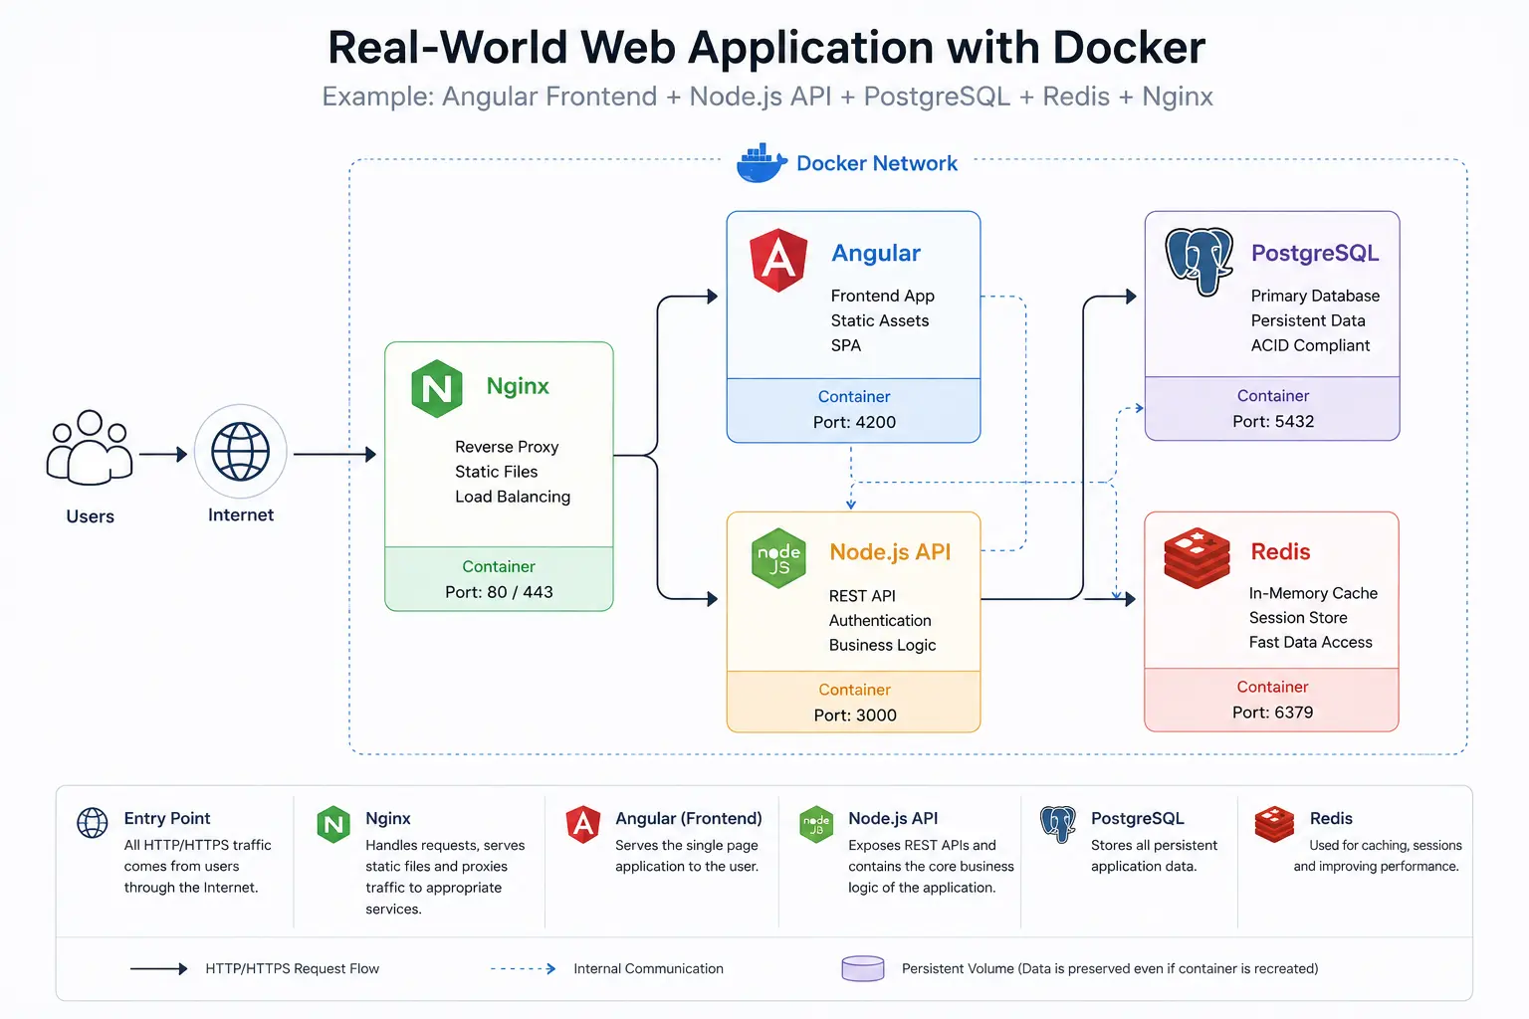Click the "Port: 80 / 443" text
Screen dimensions: 1529x1019
[499, 592]
